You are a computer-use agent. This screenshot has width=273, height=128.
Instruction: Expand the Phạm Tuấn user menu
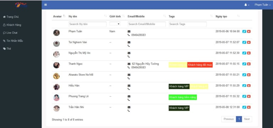pos(262,5)
